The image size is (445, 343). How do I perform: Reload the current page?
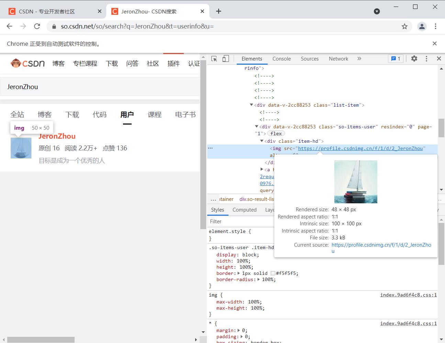click(37, 26)
